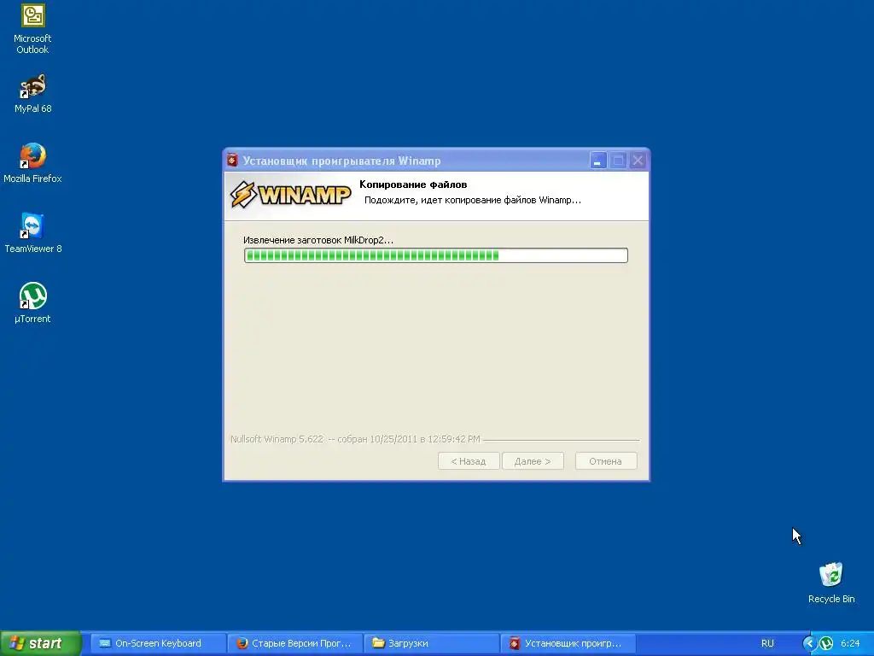Click the 'Подождите, идет копирование файлов Winamp…' text

(473, 200)
